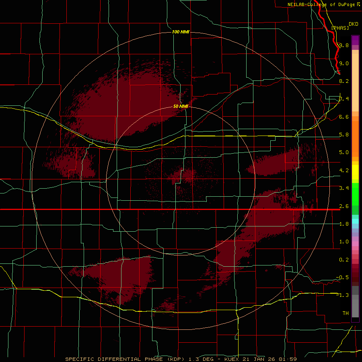Click the "50 NMI" range ring label

181,106
